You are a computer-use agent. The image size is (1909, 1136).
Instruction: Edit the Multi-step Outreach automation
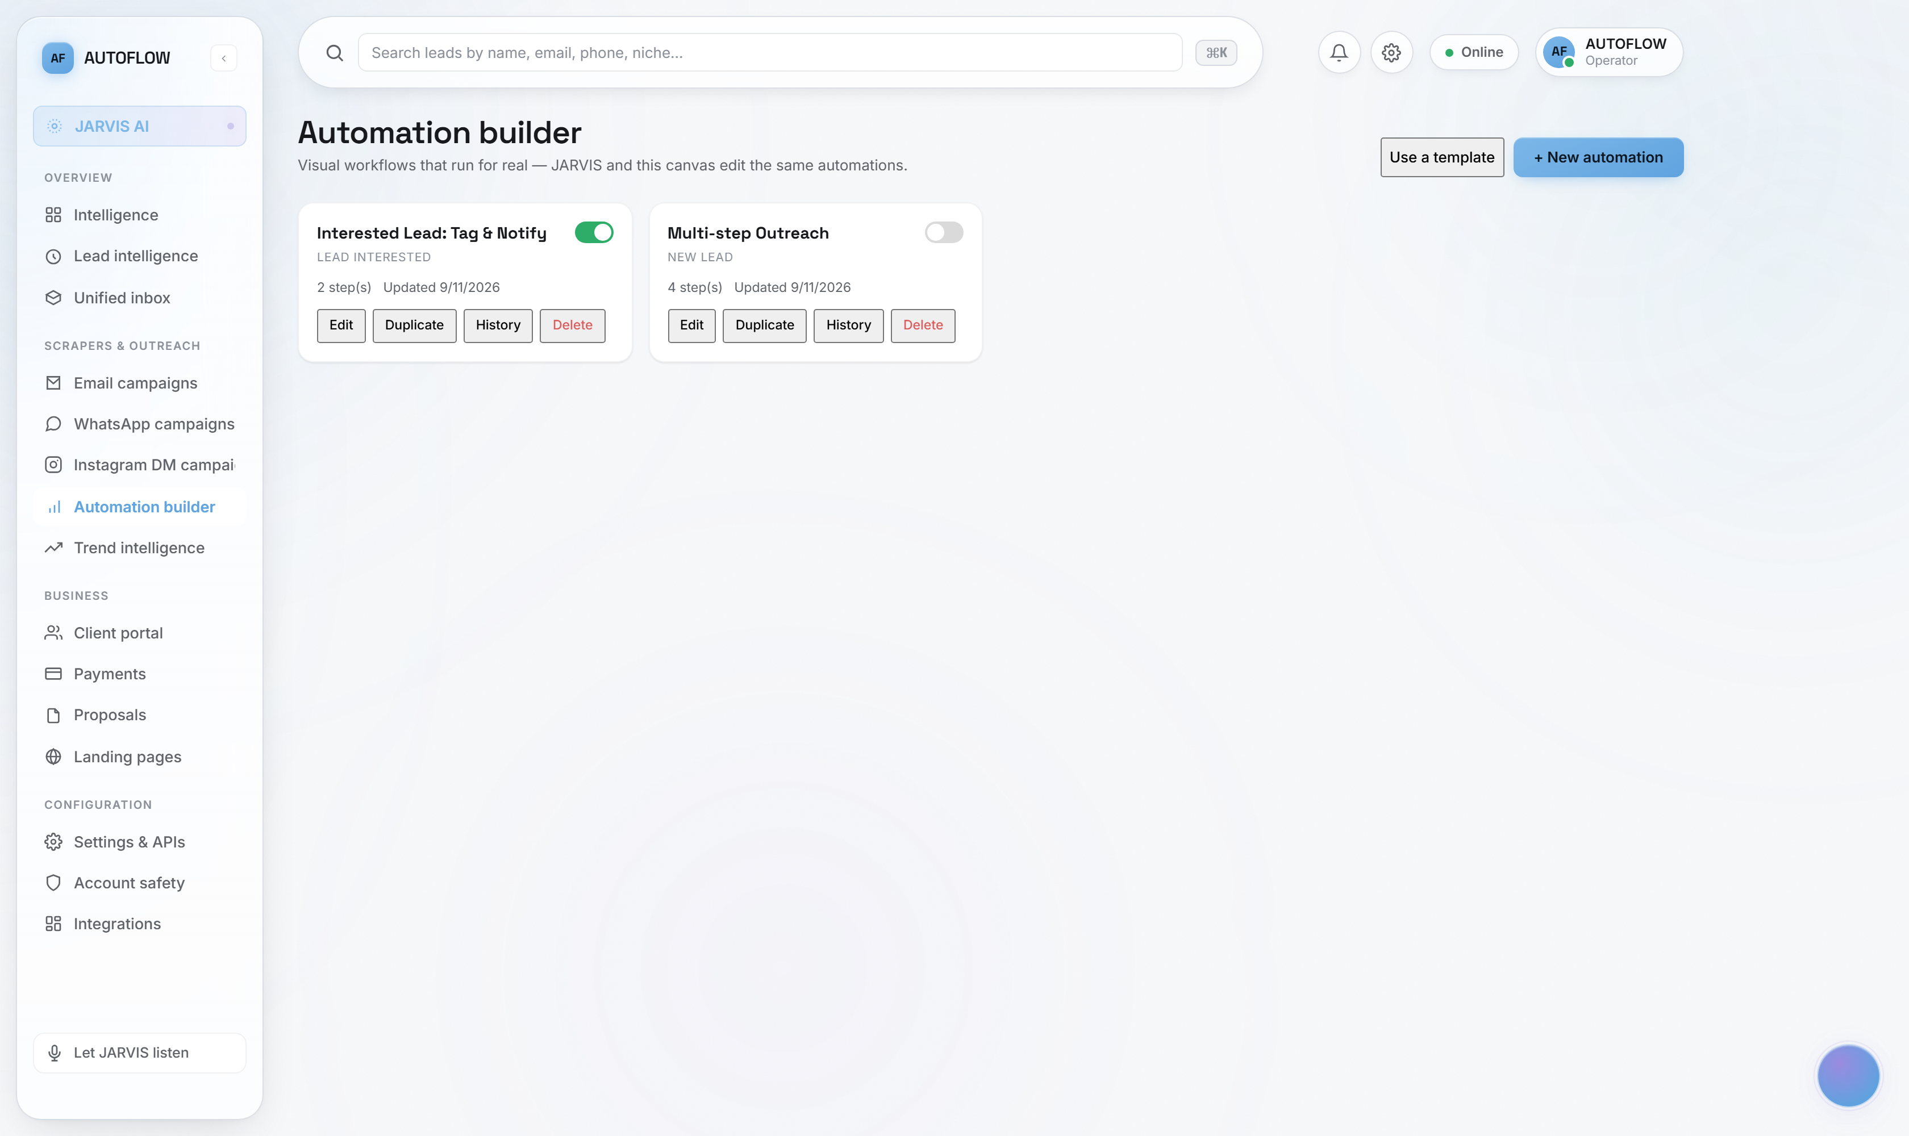(691, 325)
